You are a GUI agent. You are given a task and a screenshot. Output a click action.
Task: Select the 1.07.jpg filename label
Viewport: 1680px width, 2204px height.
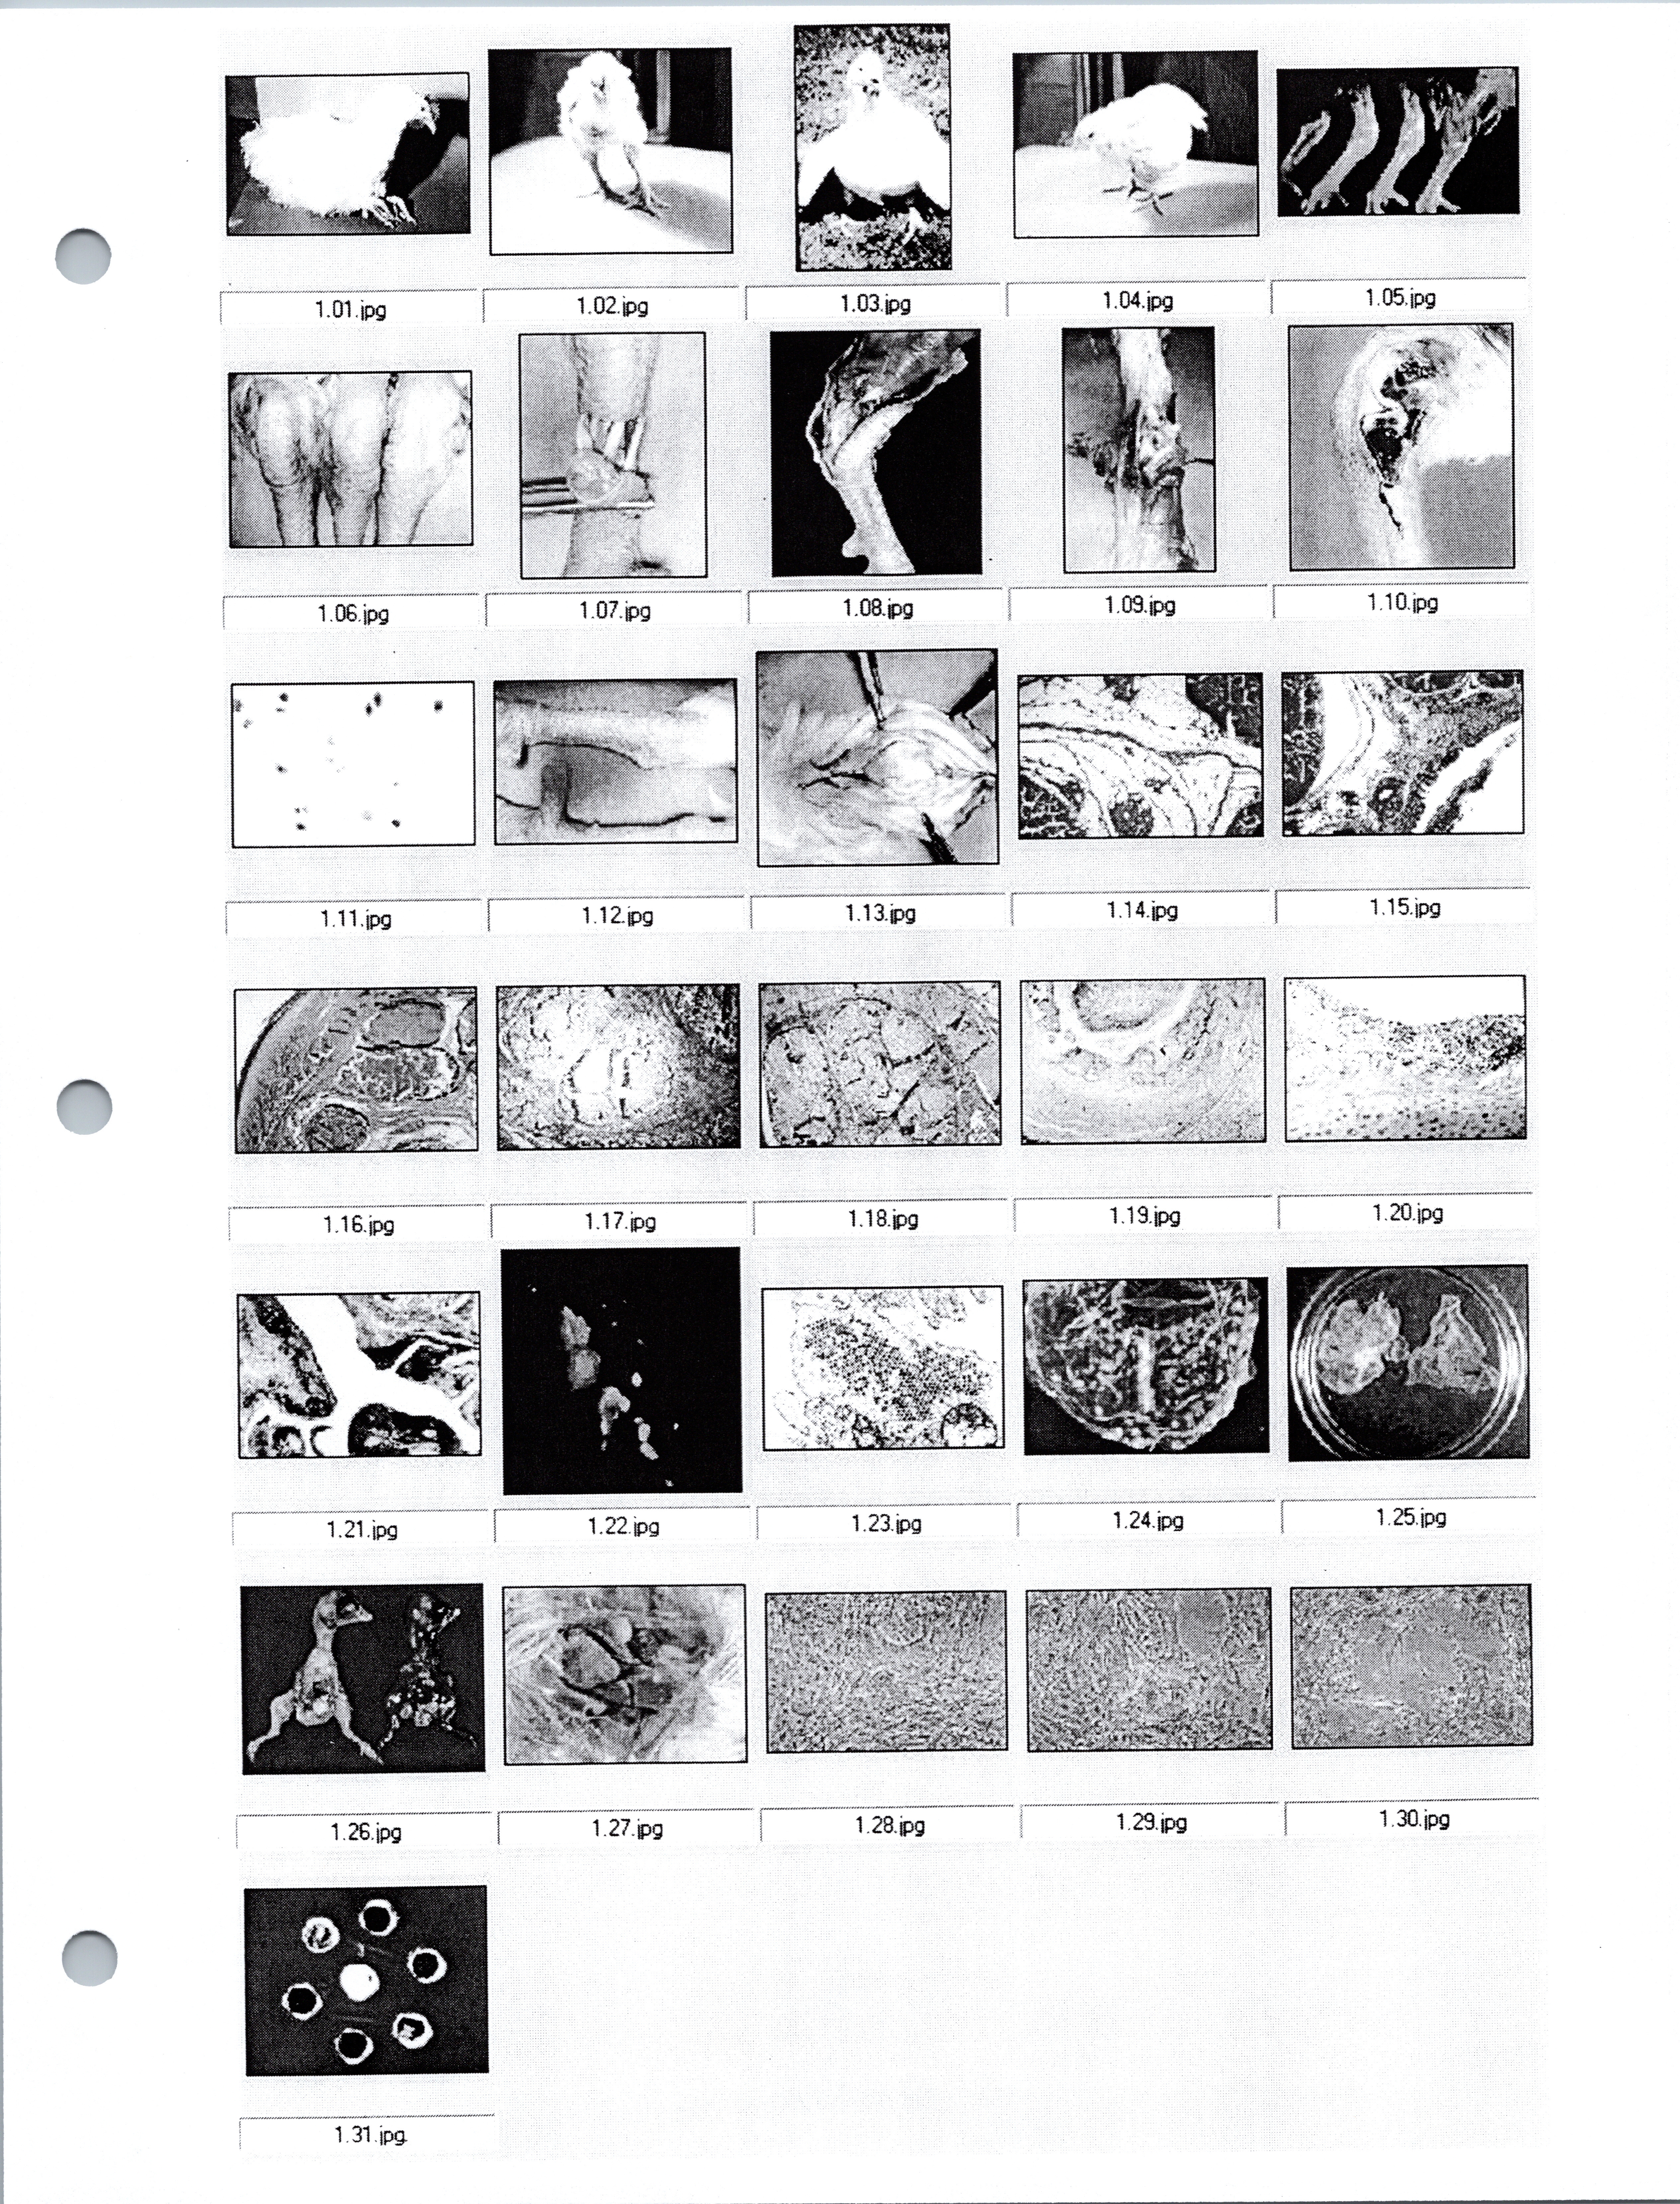coord(615,609)
